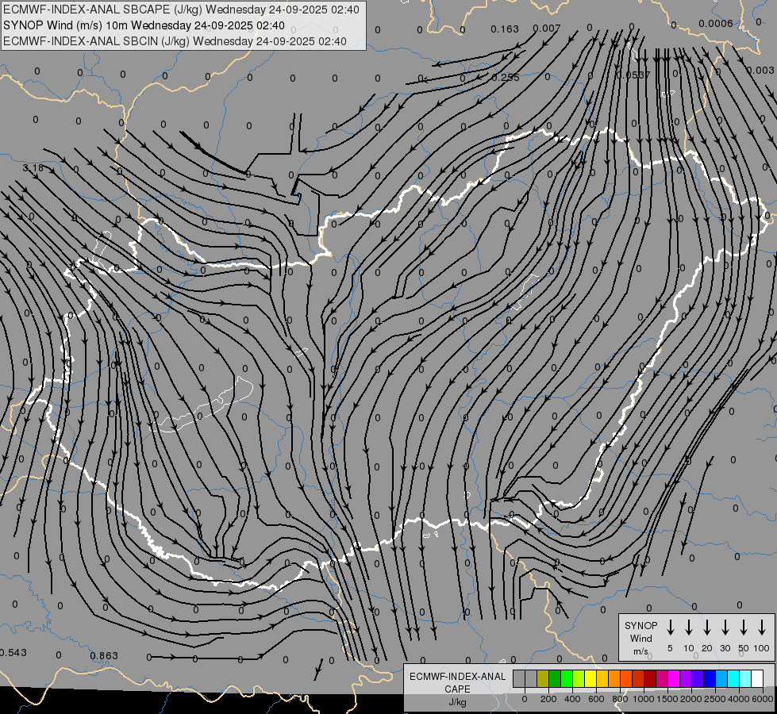Pick the white CAPE swatch
The image size is (777, 714).
(758, 678)
